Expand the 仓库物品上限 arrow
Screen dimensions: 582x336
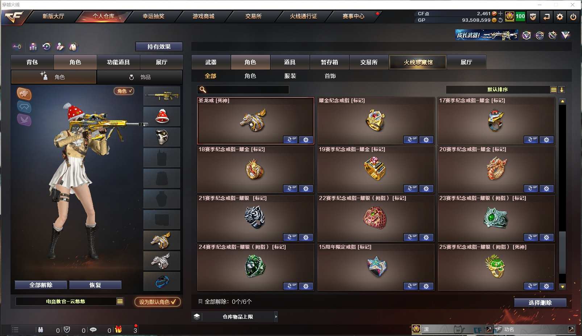[x=276, y=317]
